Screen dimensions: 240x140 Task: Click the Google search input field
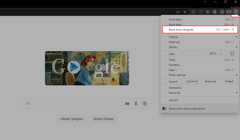point(87,103)
